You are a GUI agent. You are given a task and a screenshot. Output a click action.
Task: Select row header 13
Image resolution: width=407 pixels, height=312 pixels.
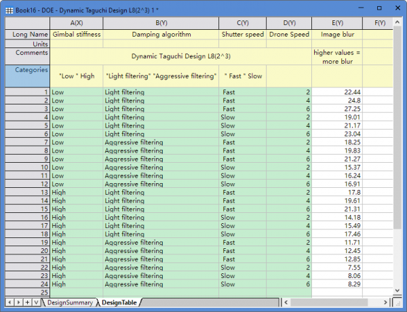click(x=28, y=193)
